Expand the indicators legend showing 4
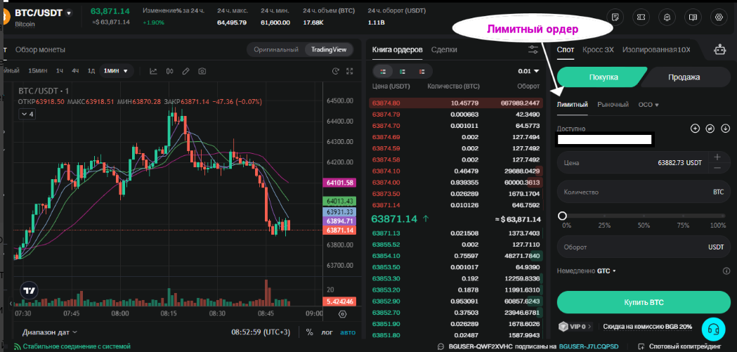This screenshot has width=737, height=352. coord(27,114)
